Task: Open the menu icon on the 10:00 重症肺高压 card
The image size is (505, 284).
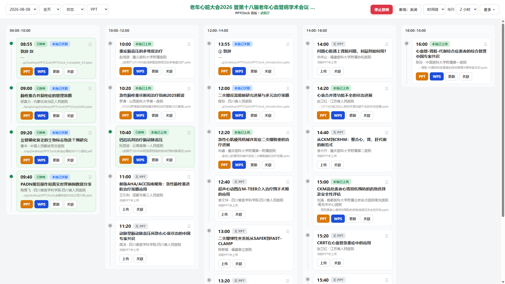Action: 189,44
